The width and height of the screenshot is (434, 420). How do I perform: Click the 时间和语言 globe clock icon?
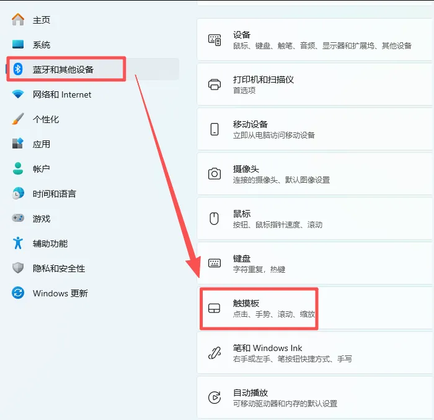[x=18, y=193]
